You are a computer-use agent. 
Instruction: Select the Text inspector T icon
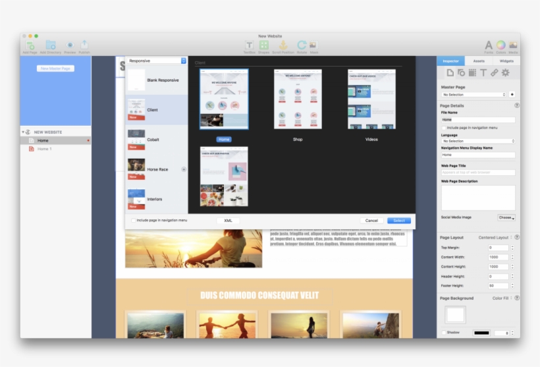click(x=483, y=72)
